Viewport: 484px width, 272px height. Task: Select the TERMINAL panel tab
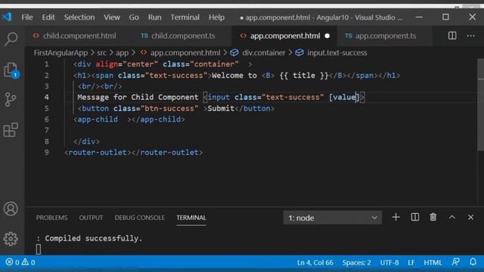pyautogui.click(x=191, y=218)
